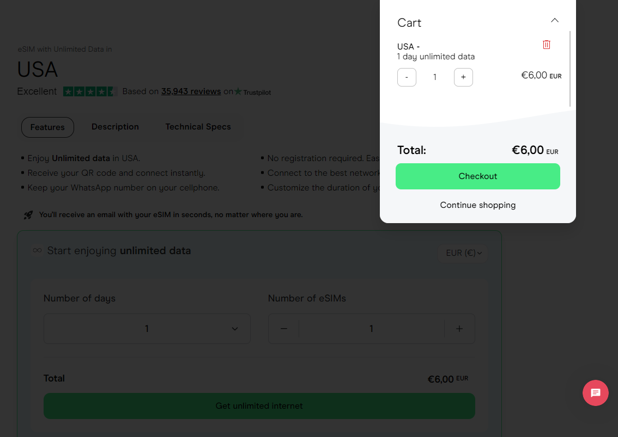618x437 pixels.
Task: Click the green Checkout button
Action: coord(478,176)
